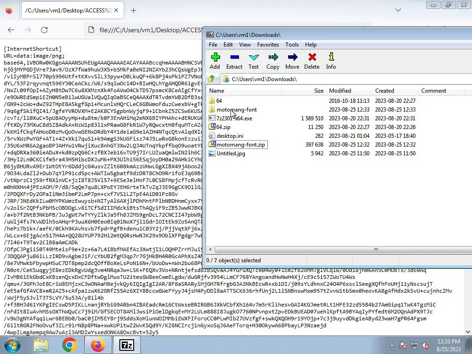Click the 2016-10-18 11:13 modified date
This screenshot has width=472, height=354.
pos(349,100)
